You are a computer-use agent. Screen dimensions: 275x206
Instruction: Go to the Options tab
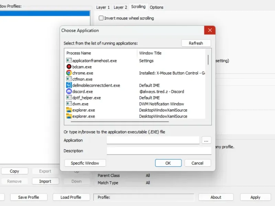156,7
